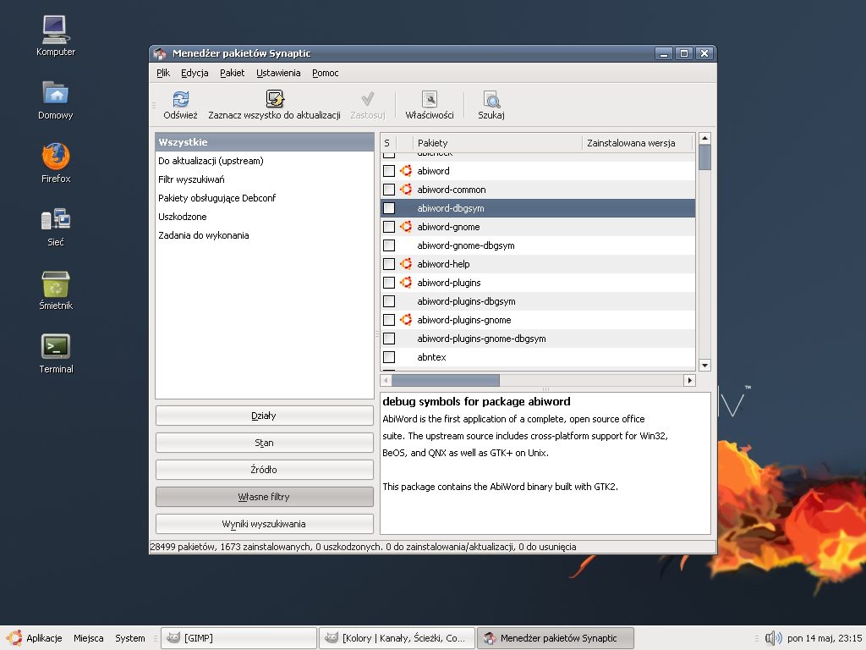The height and width of the screenshot is (650, 866).
Task: Select Do aktualizacji (upstream) filter
Action: pos(265,161)
